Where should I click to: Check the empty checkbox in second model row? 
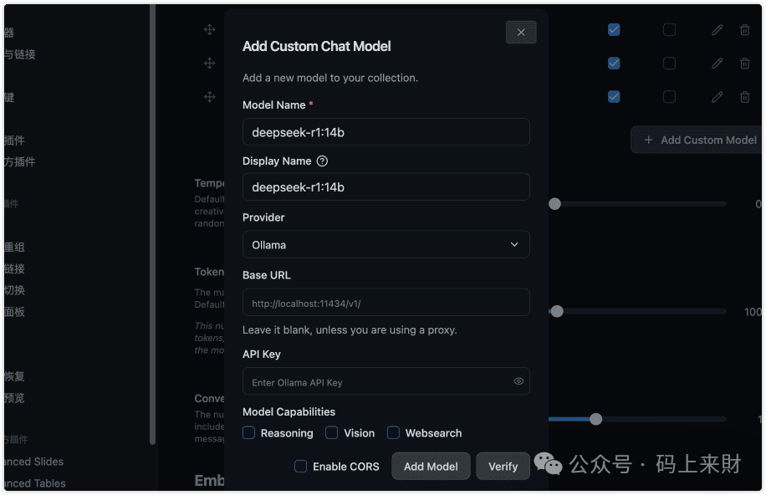tap(669, 63)
